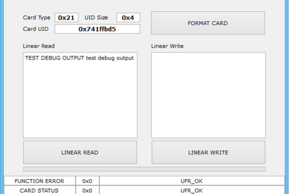Click the Linear Write label

coord(167,46)
